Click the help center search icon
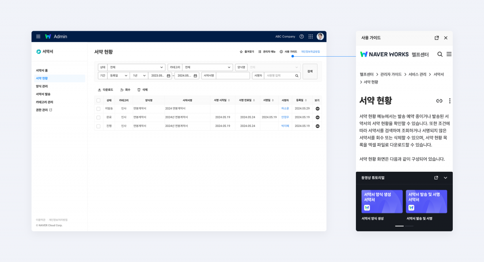Viewport: 484px width, 262px height. [x=440, y=54]
